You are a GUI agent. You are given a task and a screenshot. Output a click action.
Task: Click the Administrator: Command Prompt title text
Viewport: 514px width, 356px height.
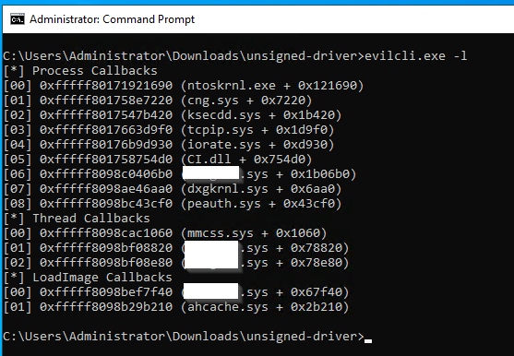[x=112, y=19]
